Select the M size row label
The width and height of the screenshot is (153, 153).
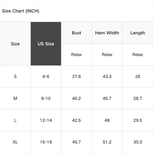(x=15, y=98)
